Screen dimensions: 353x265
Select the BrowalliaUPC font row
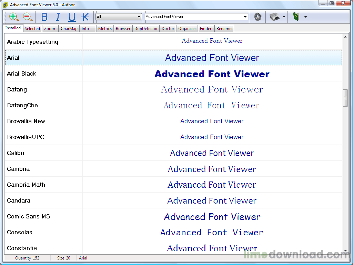point(173,137)
